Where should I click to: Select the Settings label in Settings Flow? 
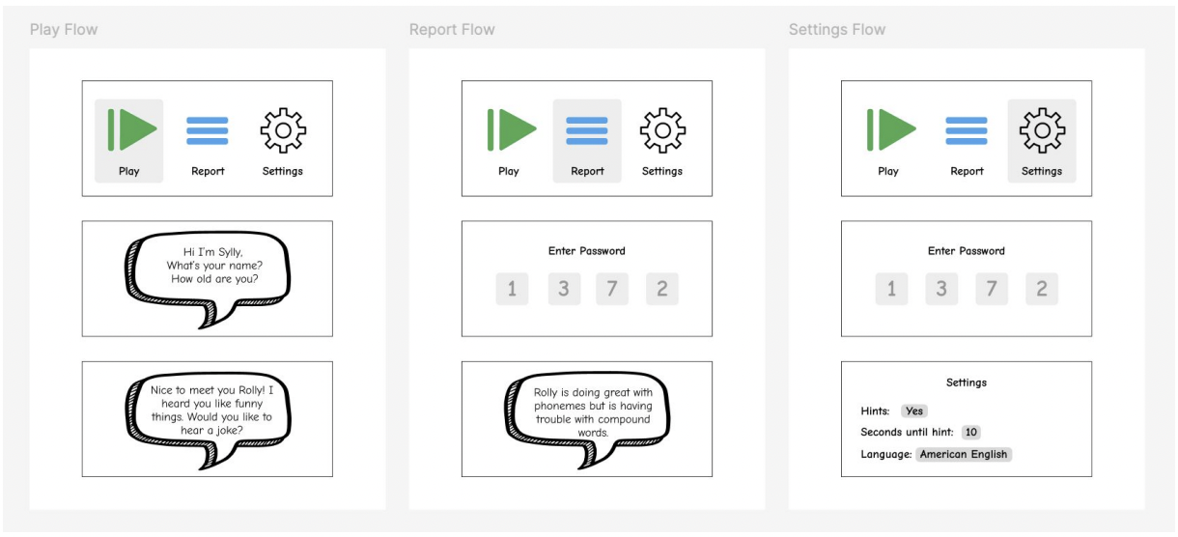[1042, 171]
